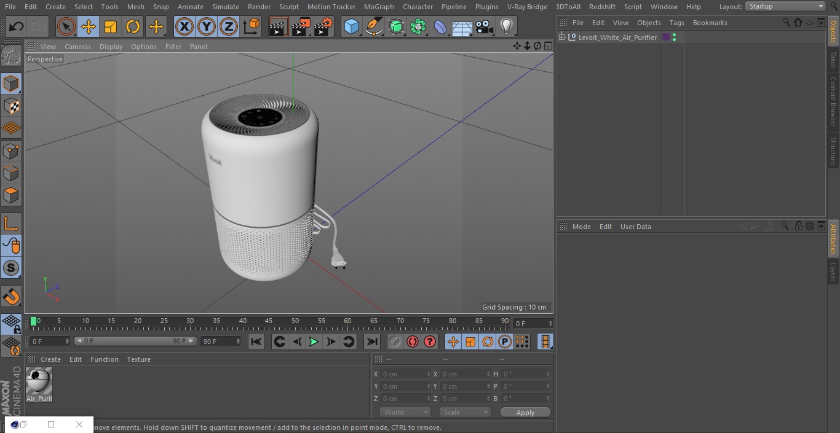Viewport: 840px width, 433px height.
Task: Activate the Rotate tool
Action: pyautogui.click(x=133, y=26)
